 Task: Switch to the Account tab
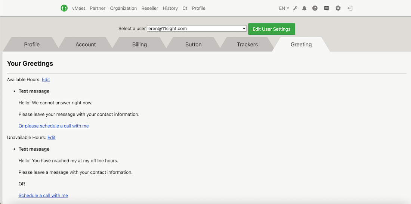pos(86,44)
